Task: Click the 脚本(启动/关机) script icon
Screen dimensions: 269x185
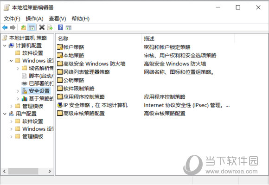Action: point(25,76)
